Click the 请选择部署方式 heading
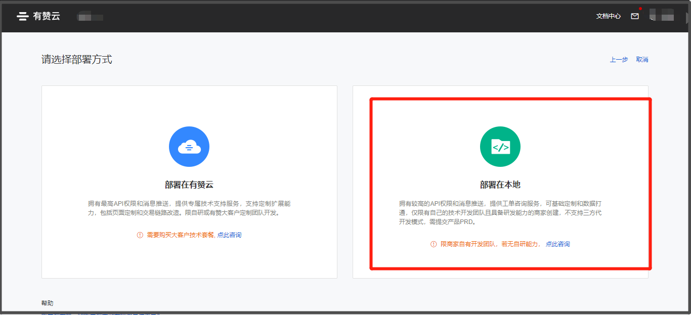 point(77,60)
